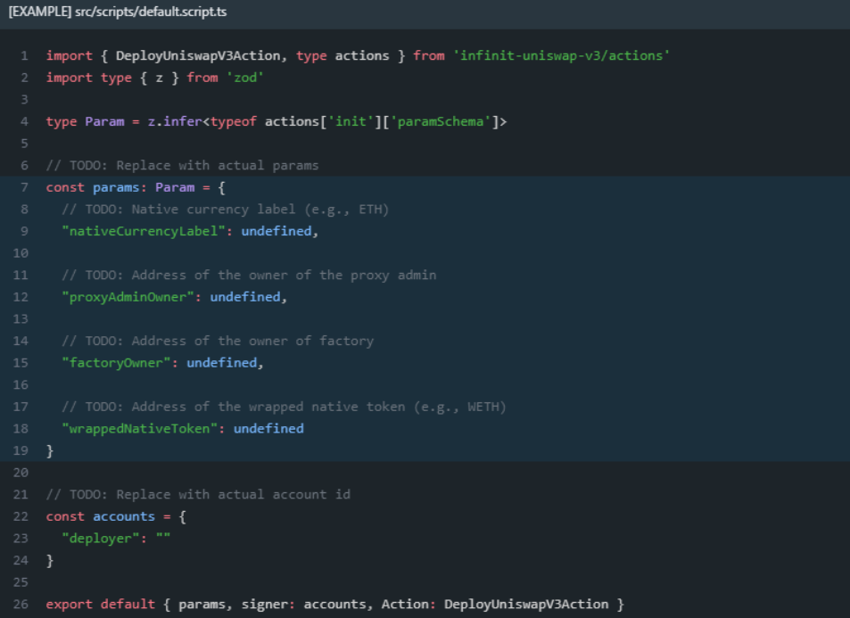Click 'z.infer' on line 4

pyautogui.click(x=175, y=121)
